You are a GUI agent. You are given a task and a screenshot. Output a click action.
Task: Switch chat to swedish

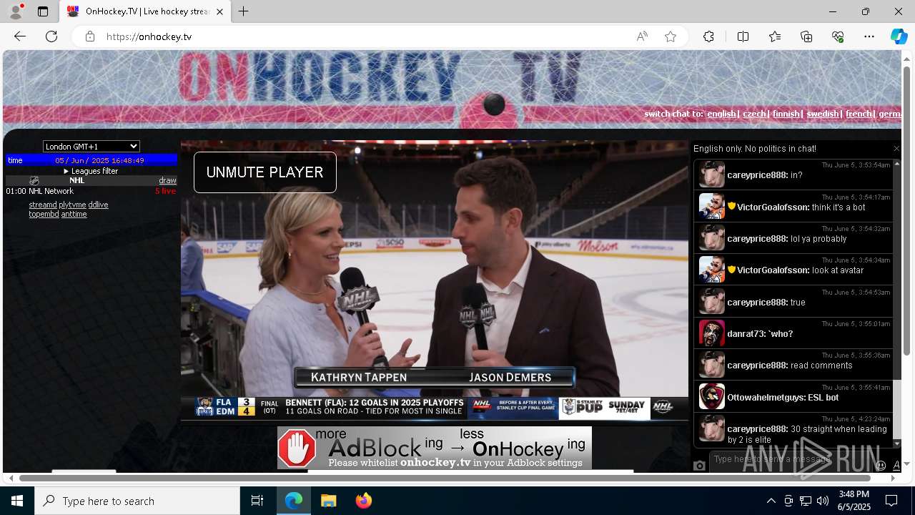pos(822,114)
